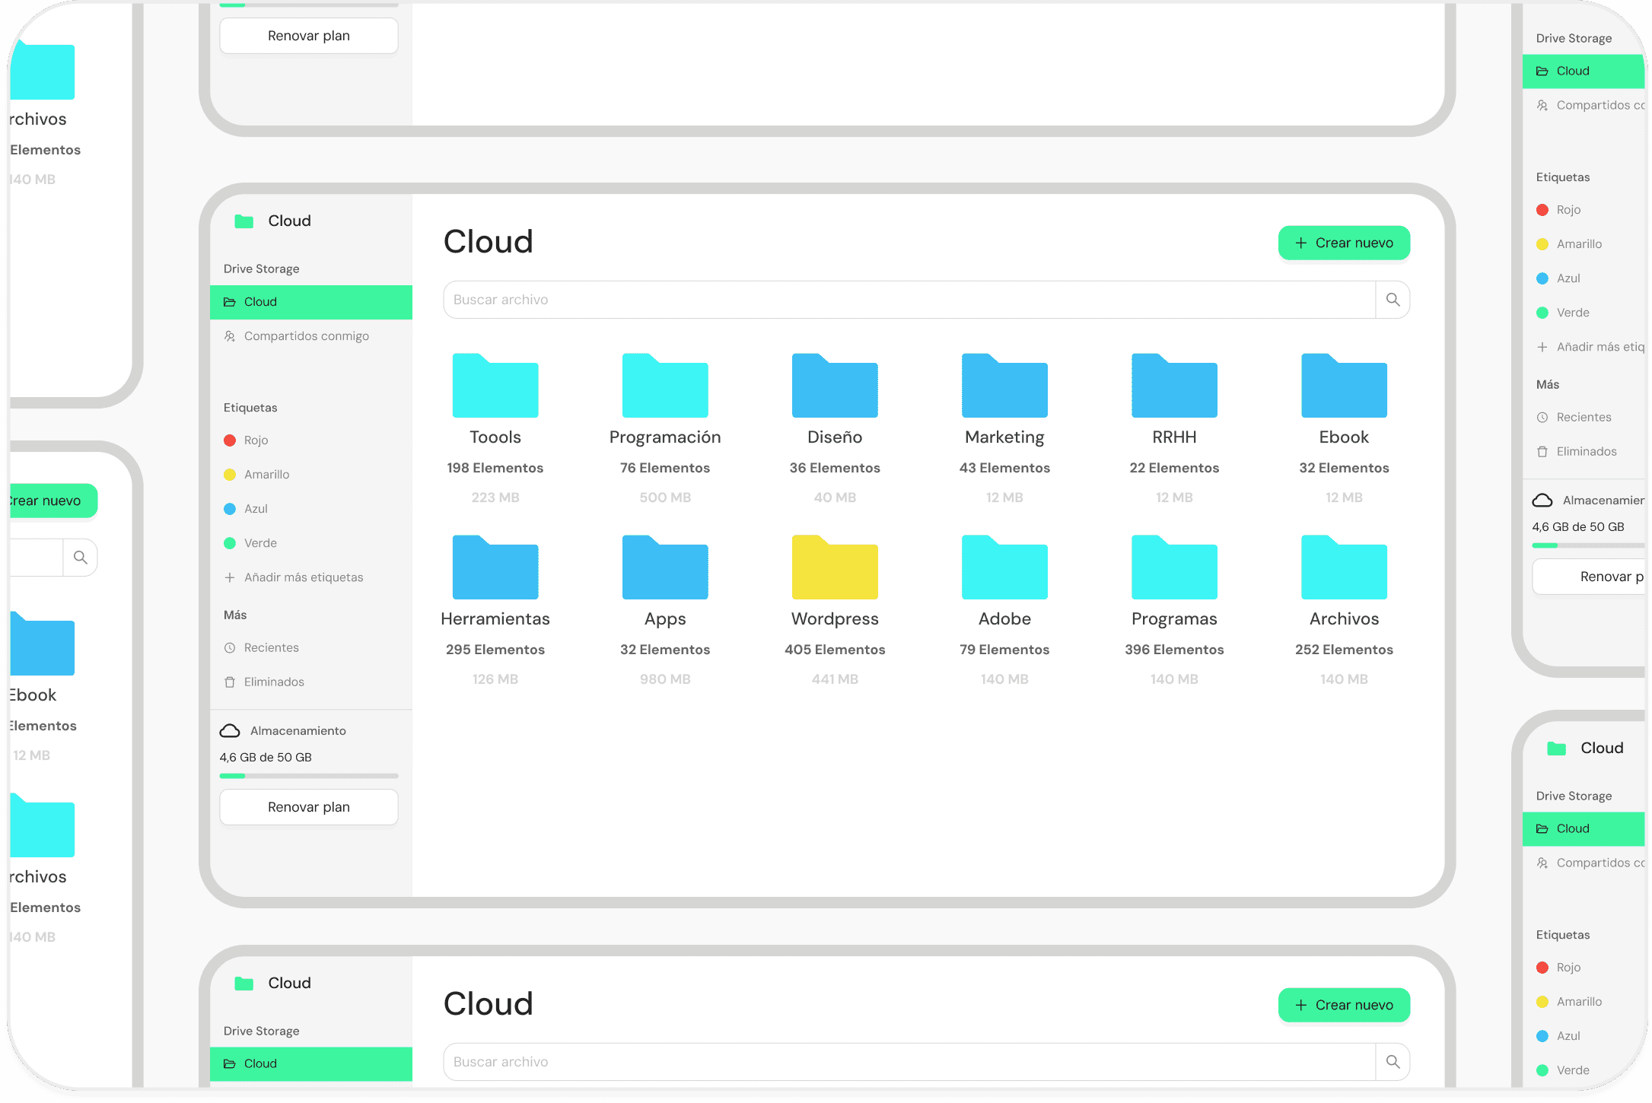Click the Almacenamiento cloud icon

coord(231,730)
